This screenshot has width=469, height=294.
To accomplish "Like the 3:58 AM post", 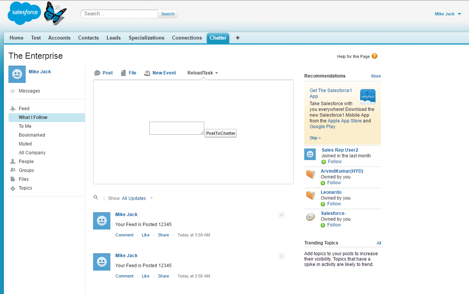I will [x=146, y=276].
